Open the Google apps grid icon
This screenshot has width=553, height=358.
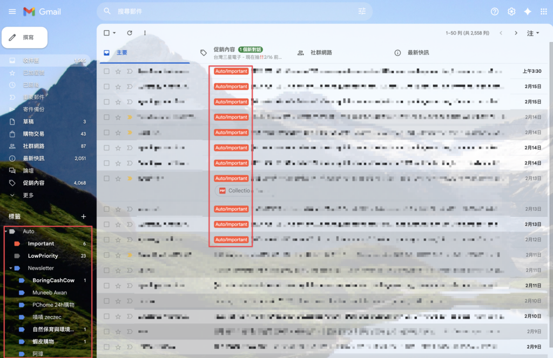543,11
